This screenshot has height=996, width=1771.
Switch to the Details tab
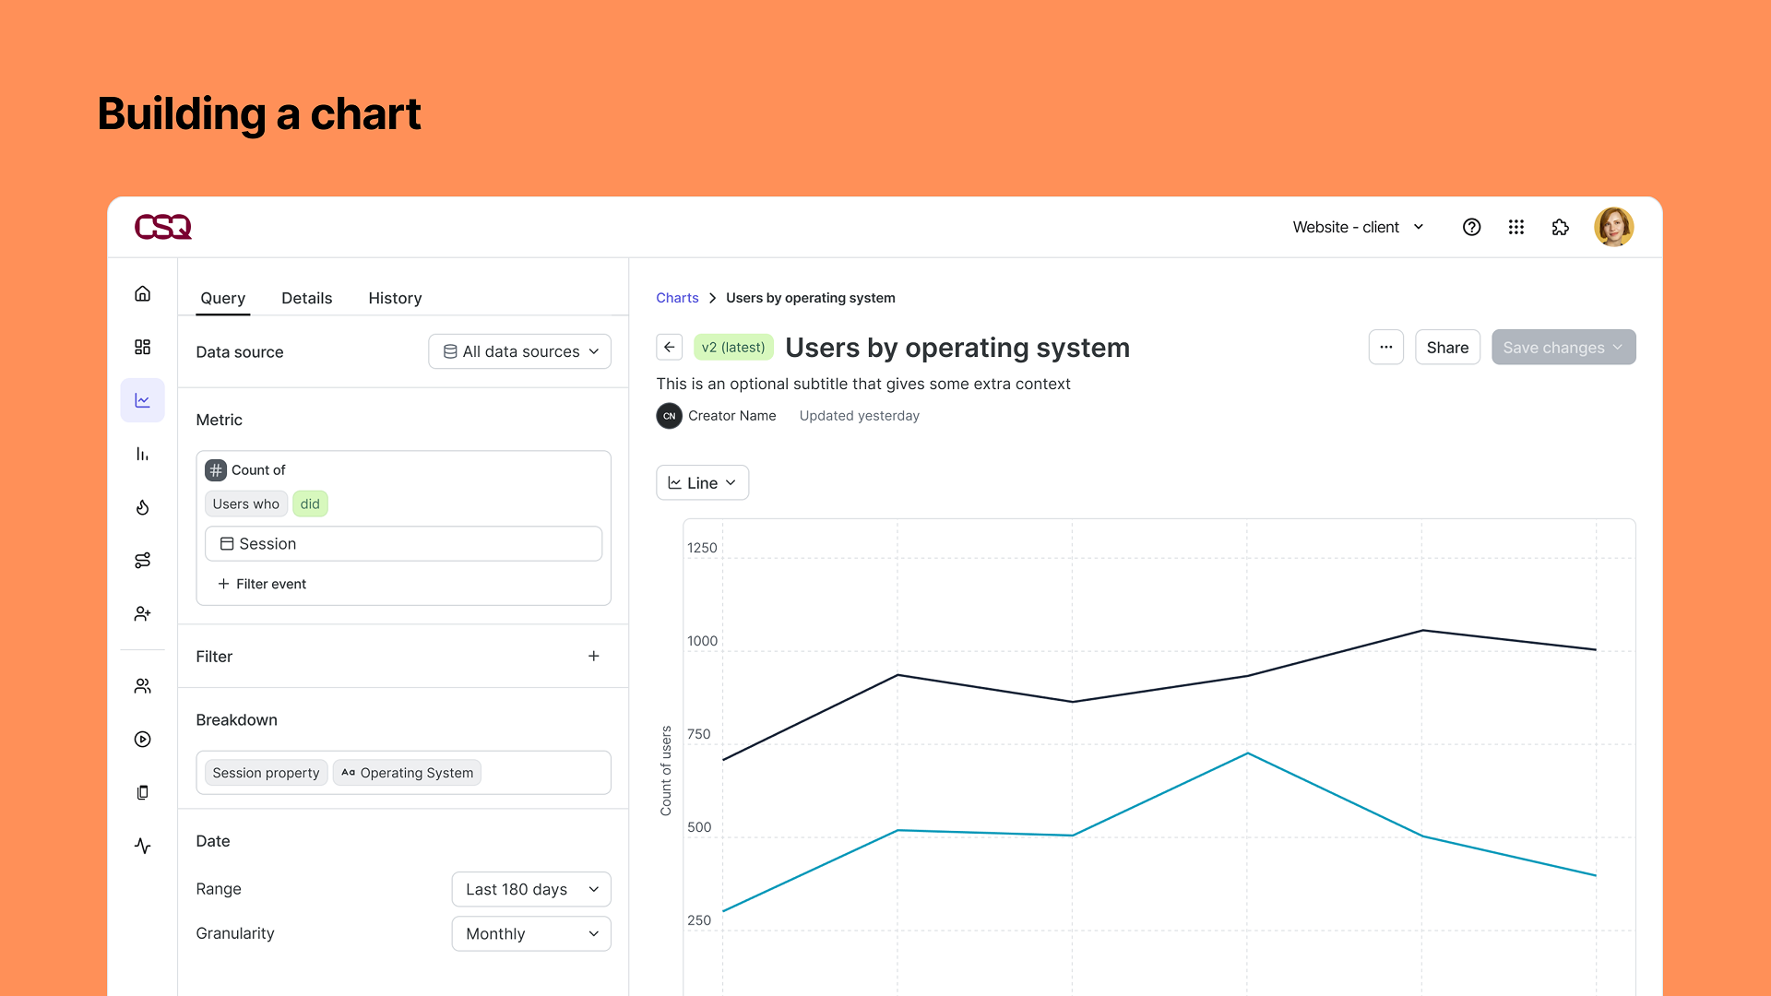(306, 298)
